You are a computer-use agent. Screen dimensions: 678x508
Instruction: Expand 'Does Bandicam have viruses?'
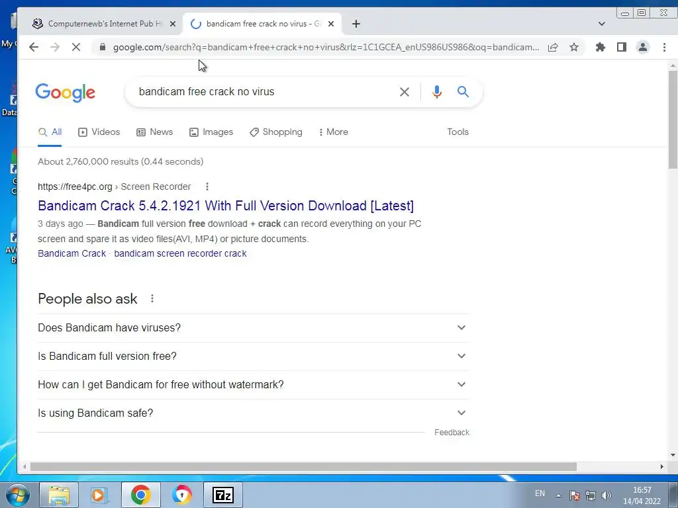coord(254,328)
